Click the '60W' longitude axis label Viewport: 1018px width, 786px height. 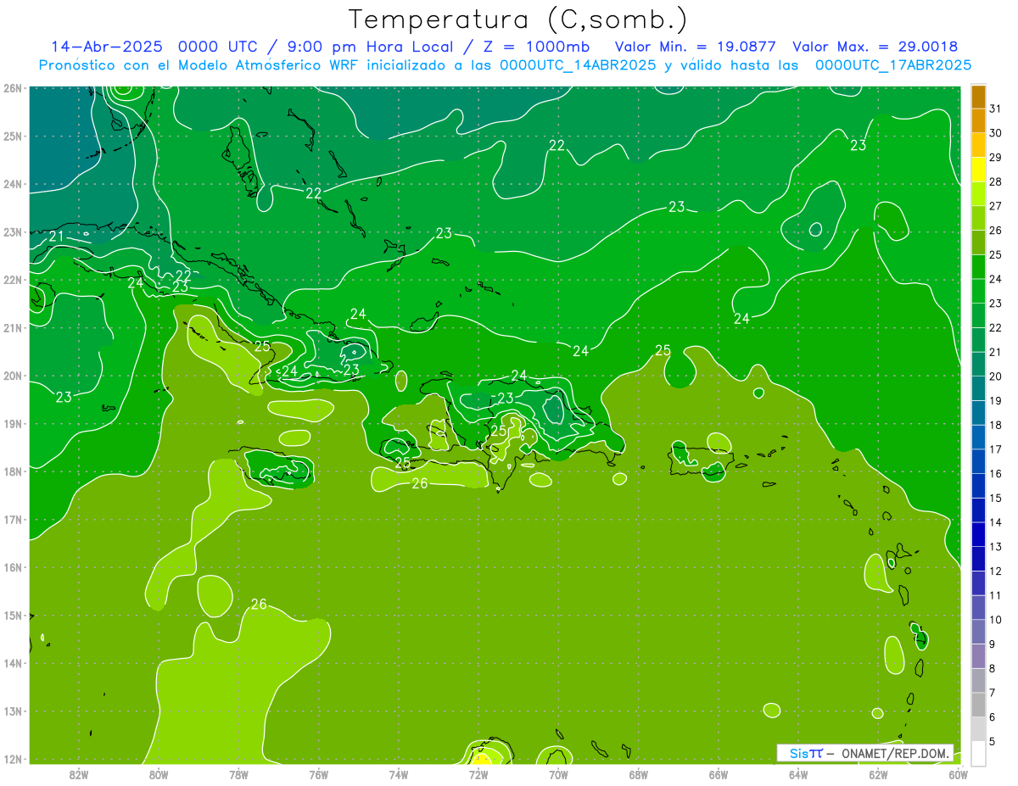[958, 774]
